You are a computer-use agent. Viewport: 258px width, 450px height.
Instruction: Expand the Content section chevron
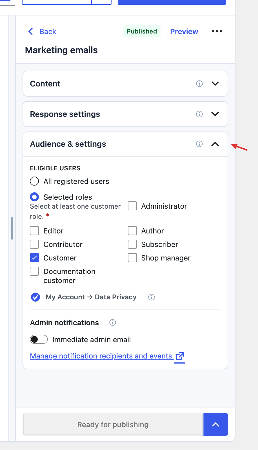215,84
